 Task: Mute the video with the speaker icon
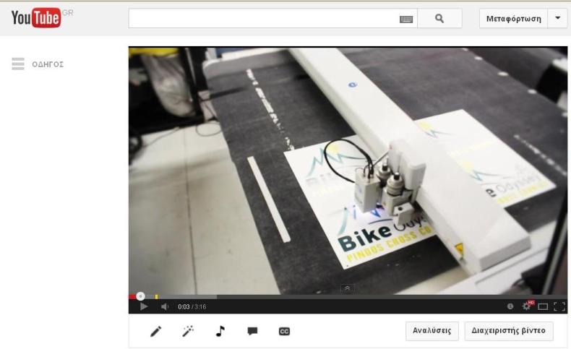(x=164, y=306)
